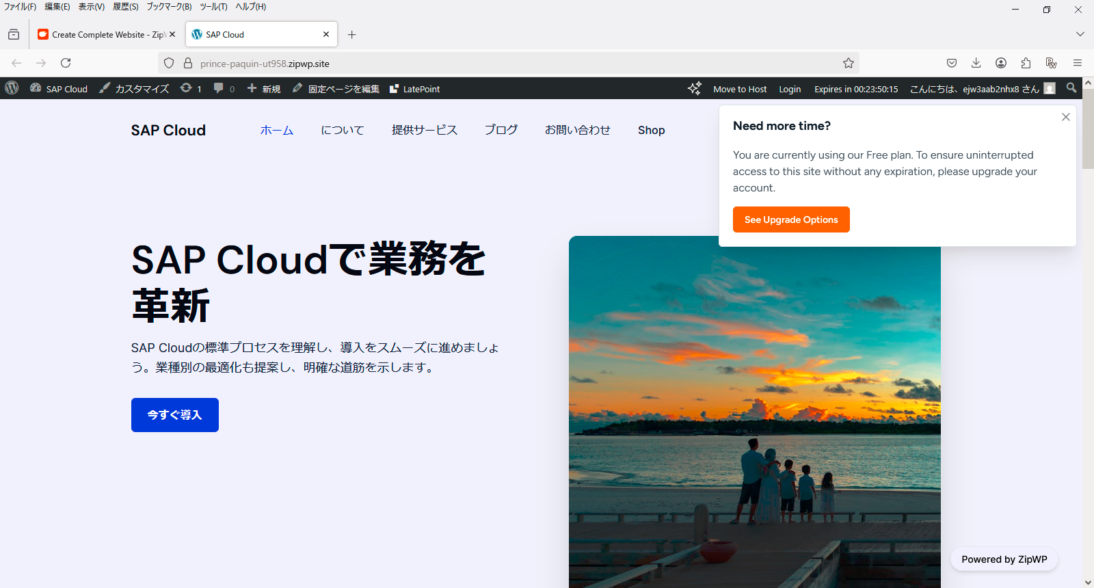
Task: Click the browser forward arrow
Action: tap(41, 63)
